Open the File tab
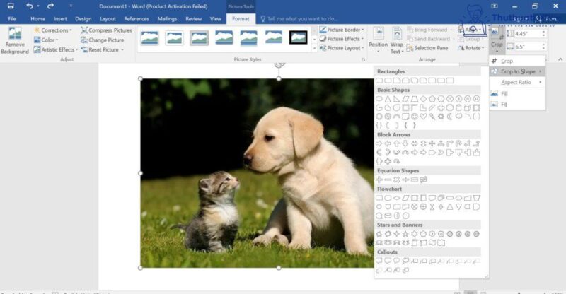Image resolution: width=566 pixels, height=294 pixels. coord(12,19)
